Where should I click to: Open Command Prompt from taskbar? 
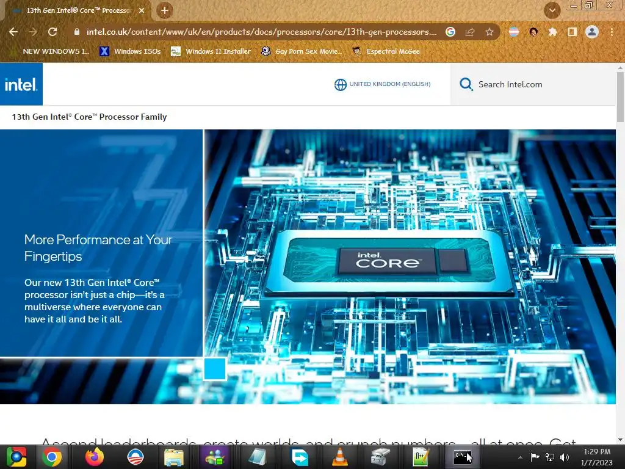pos(463,457)
